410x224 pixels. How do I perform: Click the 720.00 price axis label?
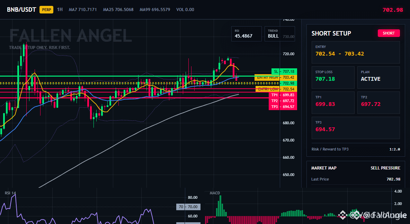point(288,54)
